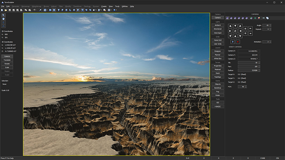285x160 pixels.
Task: Click the Translate button
Action: (7, 60)
